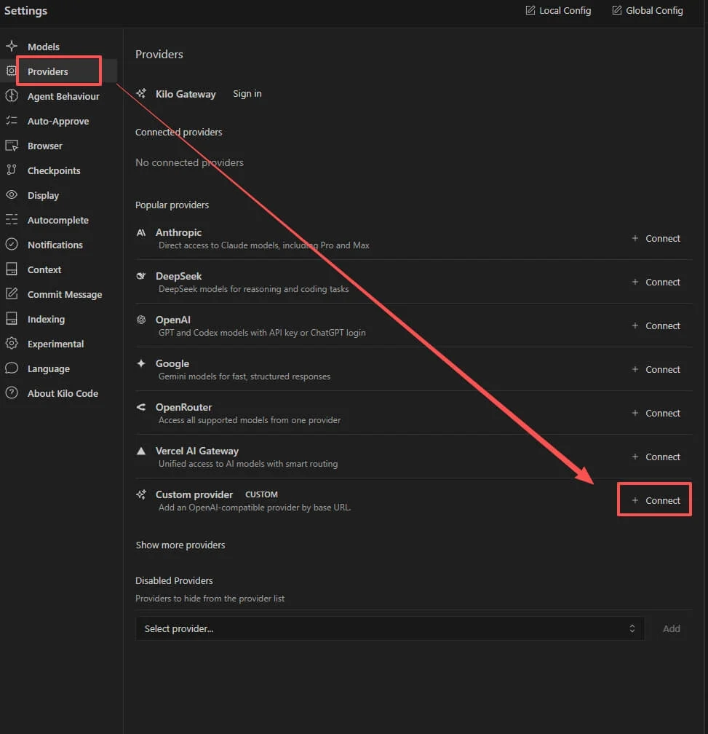Click the CUSTOM badge next to Custom provider

[261, 494]
